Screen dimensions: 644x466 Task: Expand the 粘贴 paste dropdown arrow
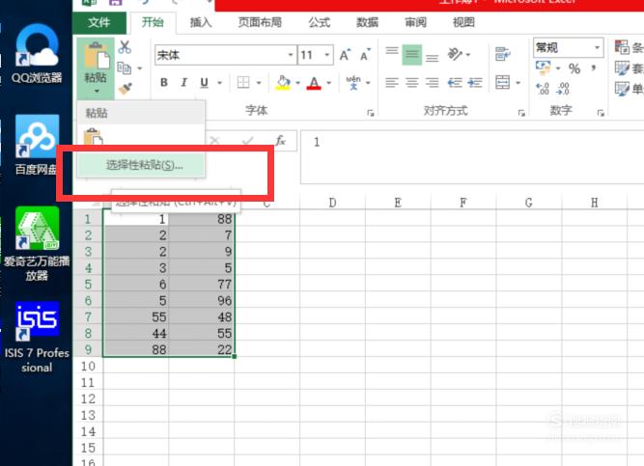pos(97,91)
